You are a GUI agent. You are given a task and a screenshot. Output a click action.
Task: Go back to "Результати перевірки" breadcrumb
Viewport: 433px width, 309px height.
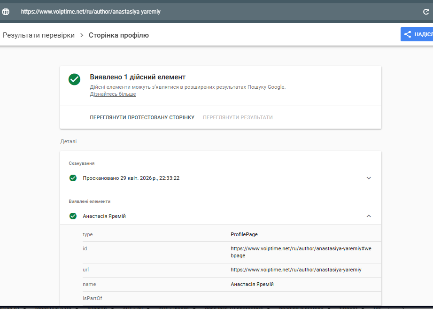pos(39,35)
